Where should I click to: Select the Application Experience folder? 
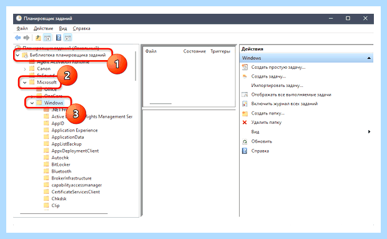[74, 130]
